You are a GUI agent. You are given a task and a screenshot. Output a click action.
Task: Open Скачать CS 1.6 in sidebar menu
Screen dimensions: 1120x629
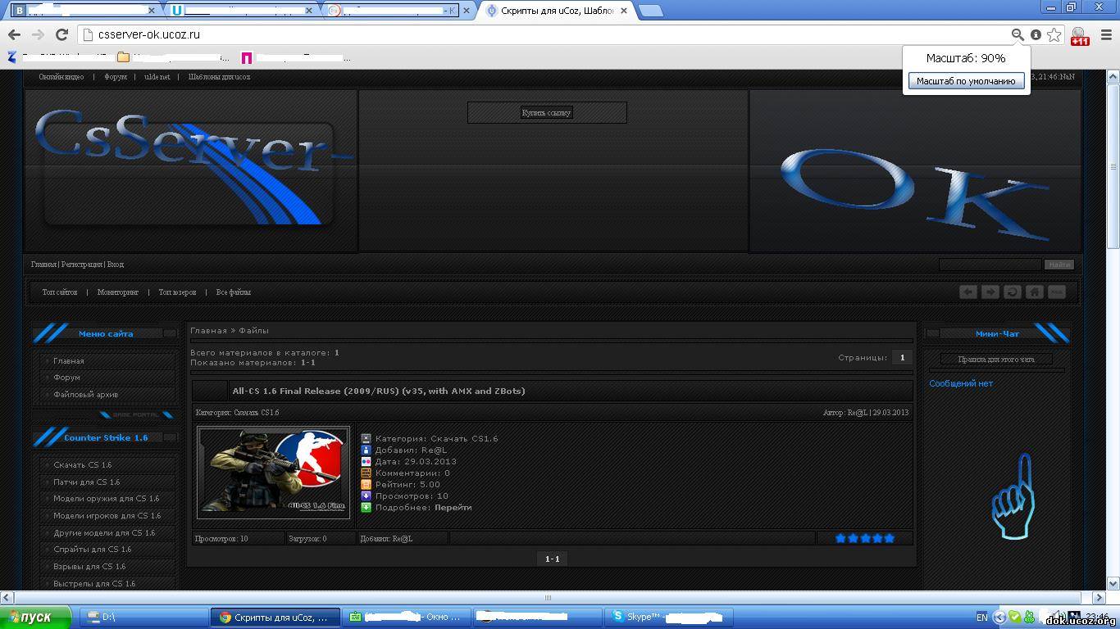pyautogui.click(x=82, y=465)
